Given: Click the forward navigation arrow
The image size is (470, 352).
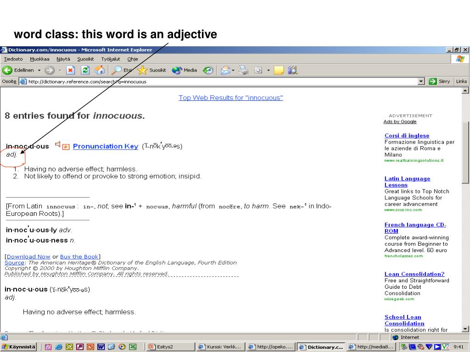Looking at the screenshot, I should pos(50,70).
